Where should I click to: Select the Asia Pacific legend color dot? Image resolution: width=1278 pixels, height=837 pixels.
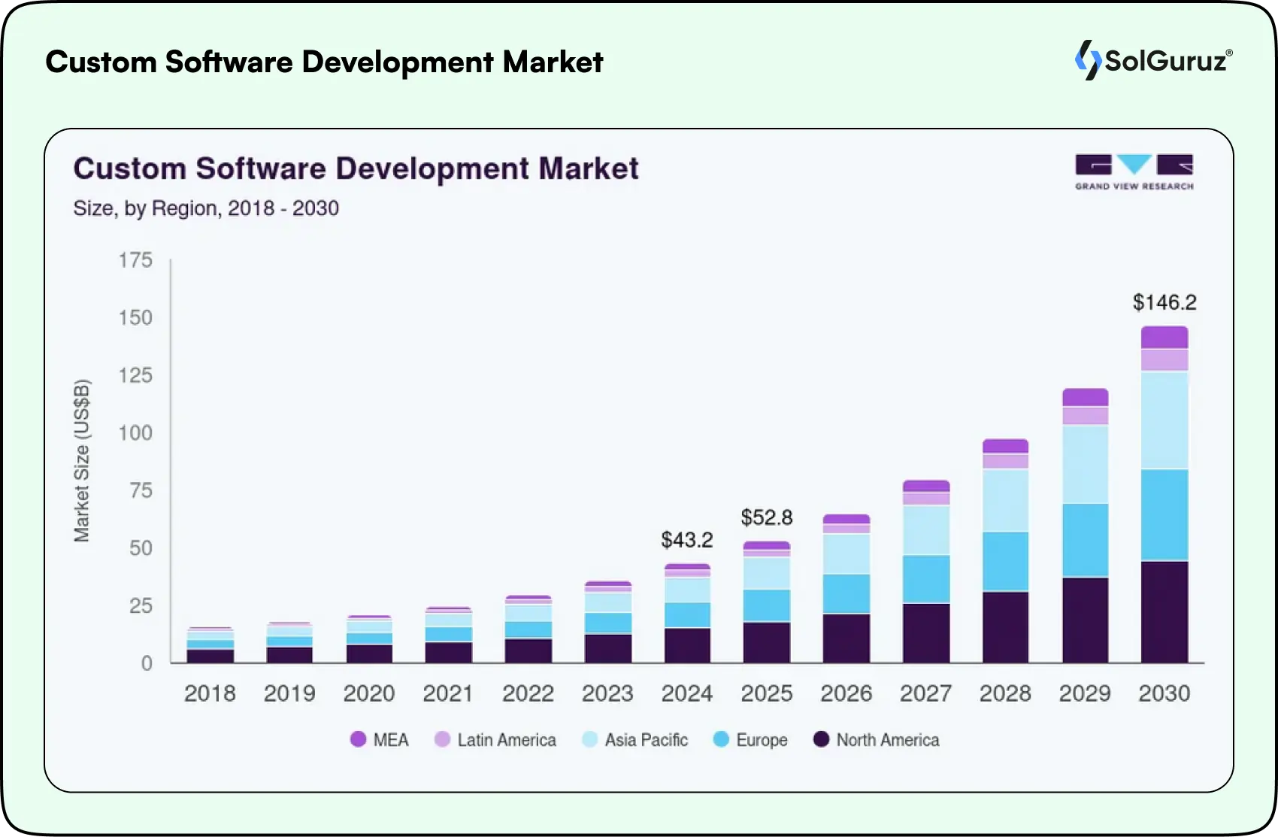(589, 740)
